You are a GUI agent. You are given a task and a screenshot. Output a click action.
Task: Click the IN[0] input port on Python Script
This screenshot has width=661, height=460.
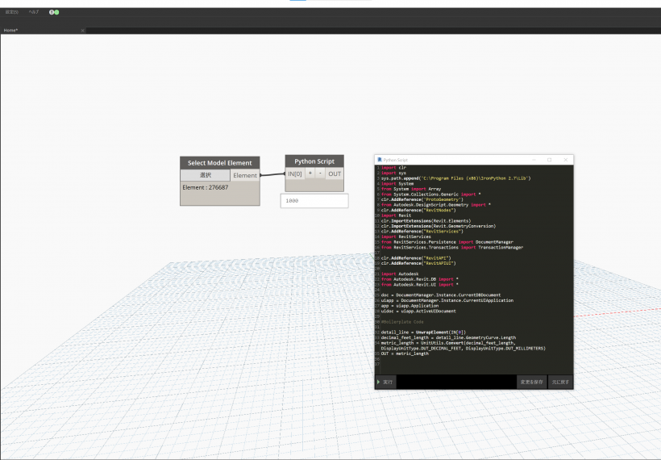[294, 174]
